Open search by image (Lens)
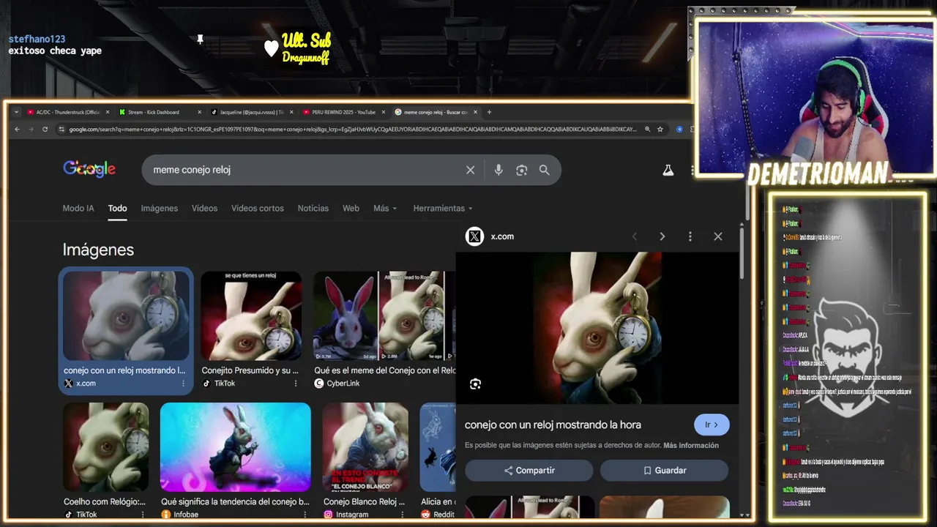The width and height of the screenshot is (937, 527). tap(521, 170)
